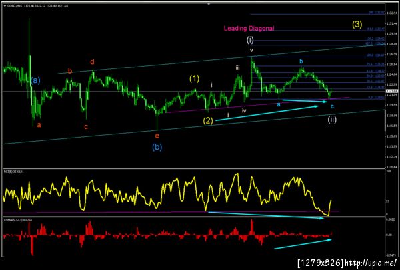This screenshot has width=400, height=270.
Task: Click the 1131.44 price axis label
Action: [x=391, y=23]
